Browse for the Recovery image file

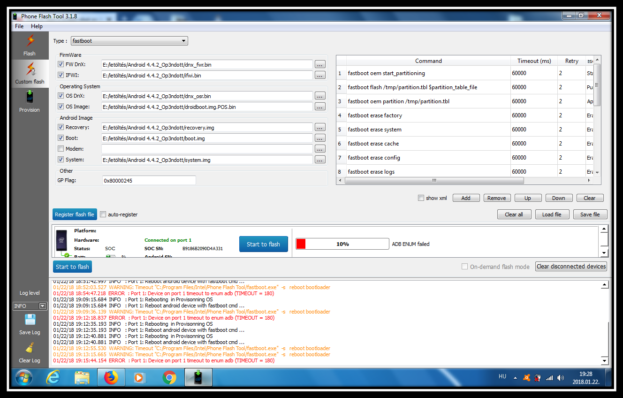320,127
